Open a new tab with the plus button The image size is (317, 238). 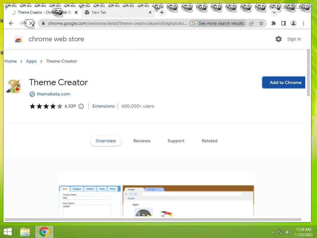(162, 12)
